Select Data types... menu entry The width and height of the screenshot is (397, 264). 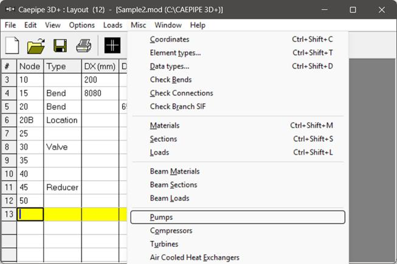238,66
